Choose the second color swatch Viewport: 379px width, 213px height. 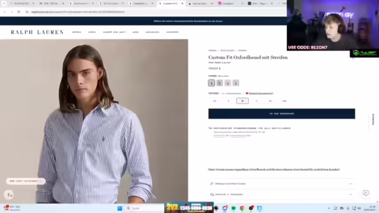[220, 83]
